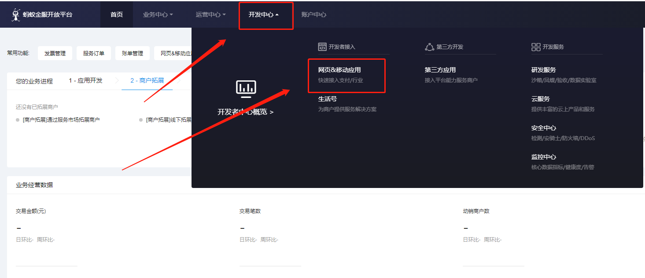The image size is (645, 278).
Task: Click the developer access code icon
Action: coord(322,47)
